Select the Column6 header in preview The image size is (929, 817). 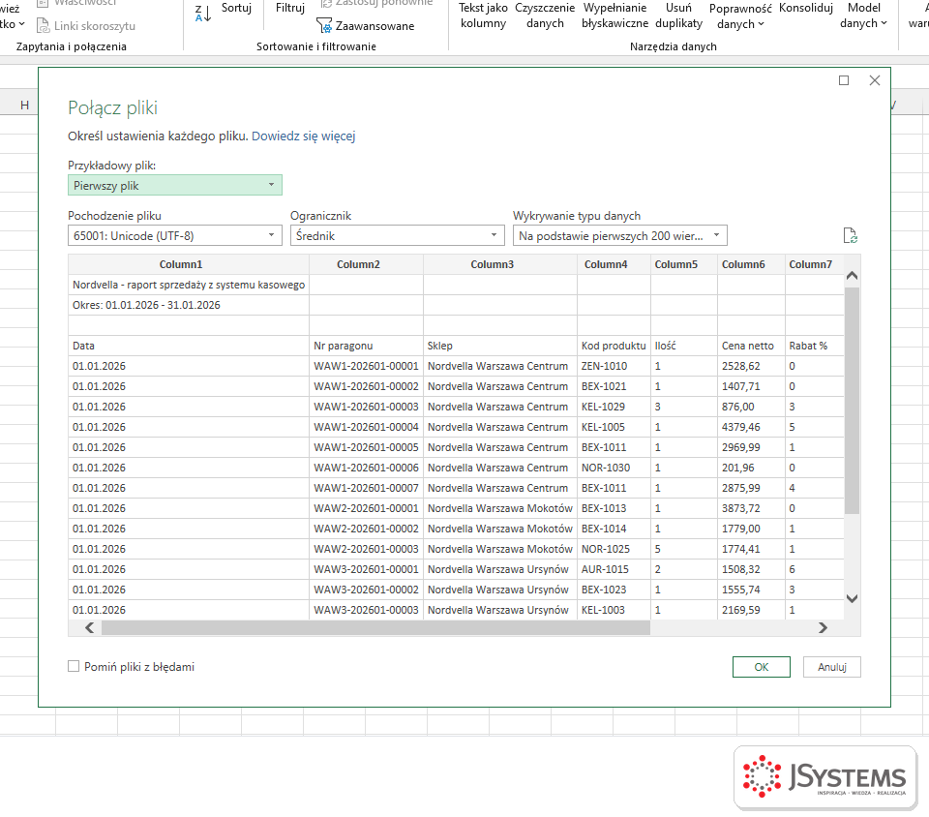751,264
